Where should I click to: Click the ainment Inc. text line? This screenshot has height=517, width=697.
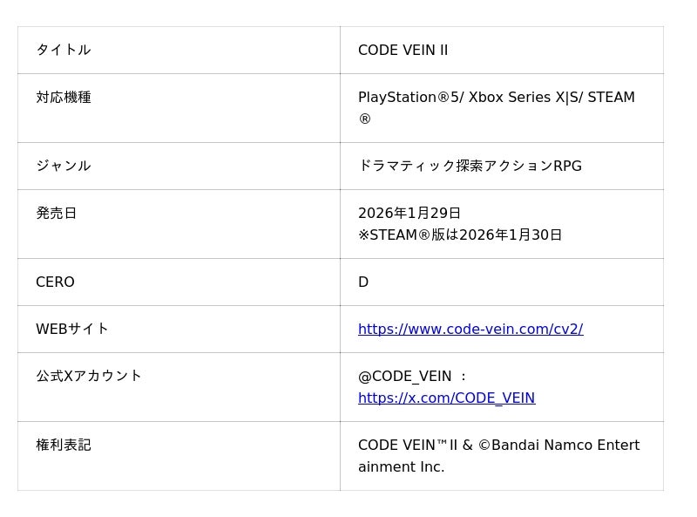pos(401,466)
